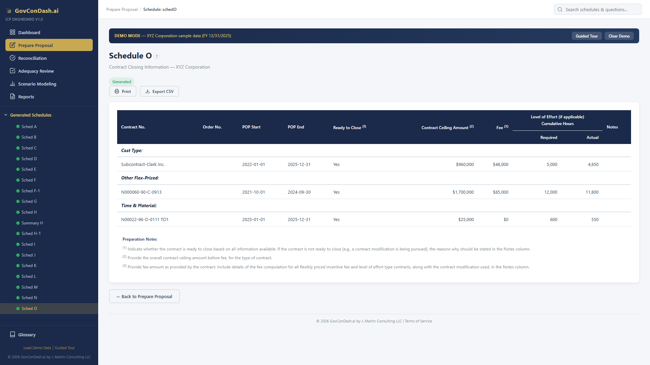Viewport: 650px width, 365px height.
Task: Open the Glossary book icon
Action: (x=13, y=335)
